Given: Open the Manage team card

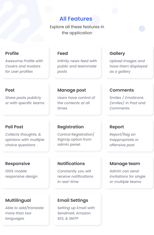Looking at the screenshot, I should click(x=129, y=172).
